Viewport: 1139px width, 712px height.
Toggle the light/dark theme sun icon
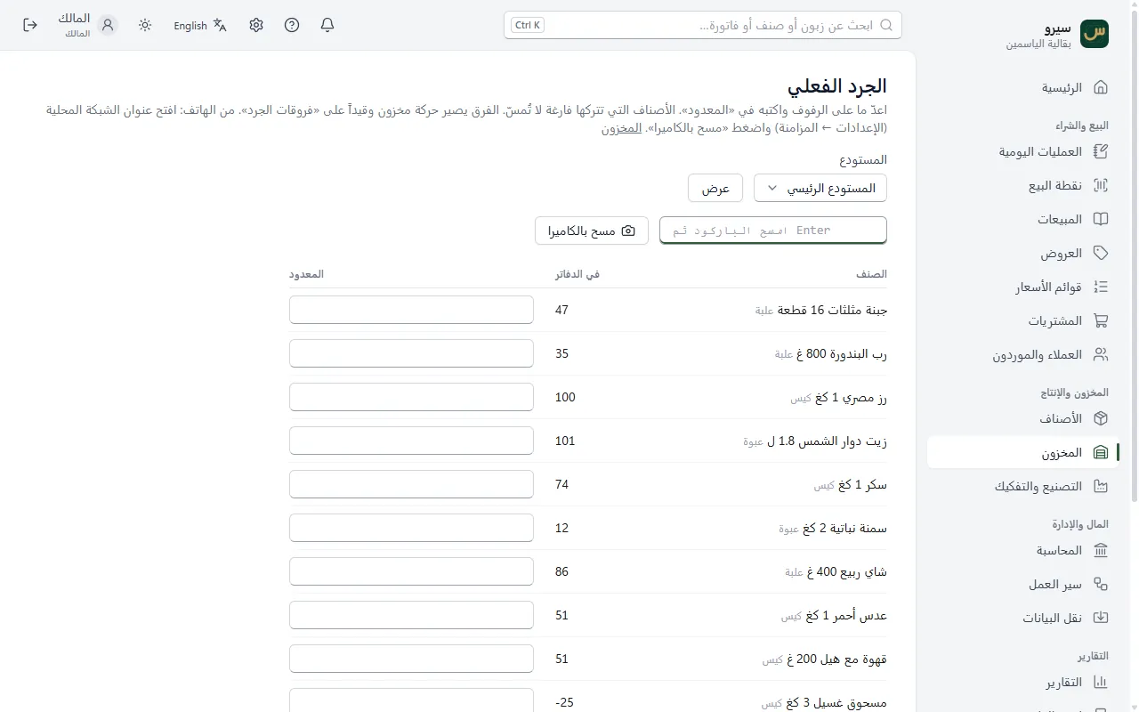pos(145,25)
